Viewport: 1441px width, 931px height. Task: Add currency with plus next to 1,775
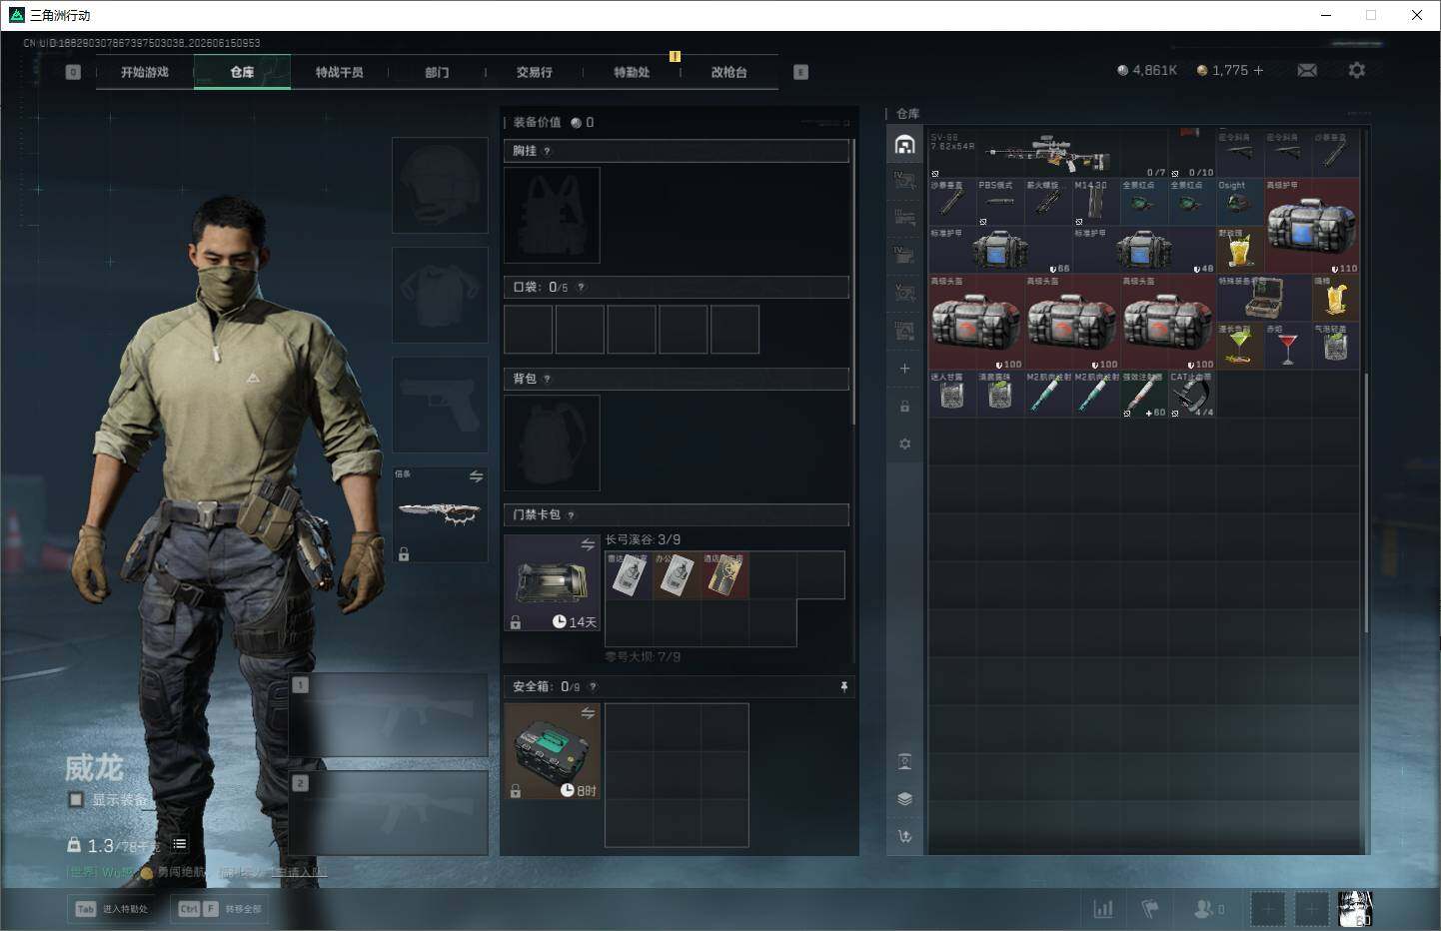coord(1258,70)
